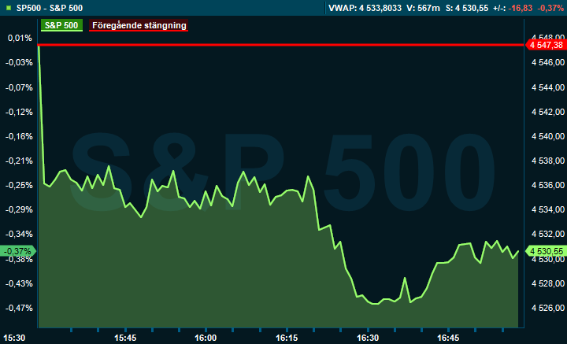Click the 4 546,00 price axis label

(x=548, y=62)
